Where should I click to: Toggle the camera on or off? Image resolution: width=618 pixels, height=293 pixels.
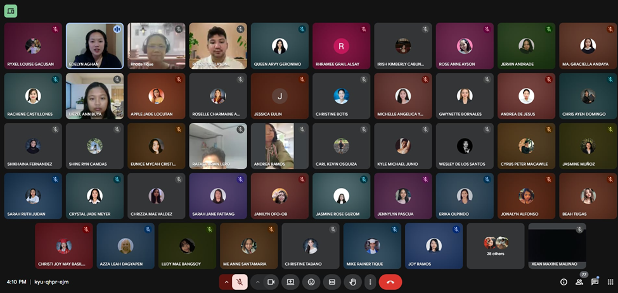point(271,282)
